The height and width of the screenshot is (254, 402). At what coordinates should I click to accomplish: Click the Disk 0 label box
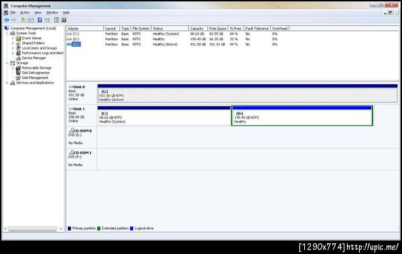(x=82, y=93)
